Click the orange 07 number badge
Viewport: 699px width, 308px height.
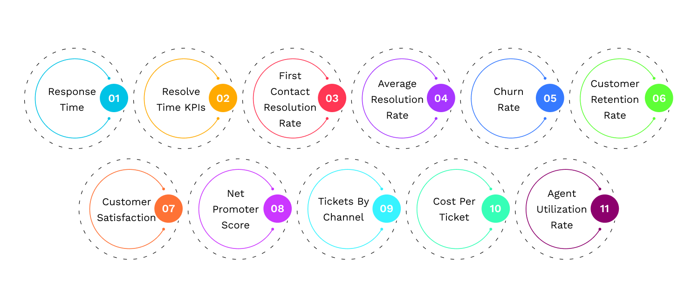tap(169, 209)
